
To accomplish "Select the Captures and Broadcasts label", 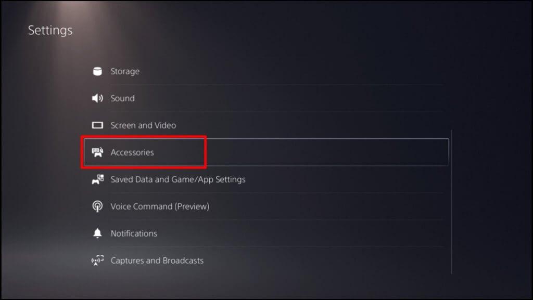I will [x=157, y=260].
